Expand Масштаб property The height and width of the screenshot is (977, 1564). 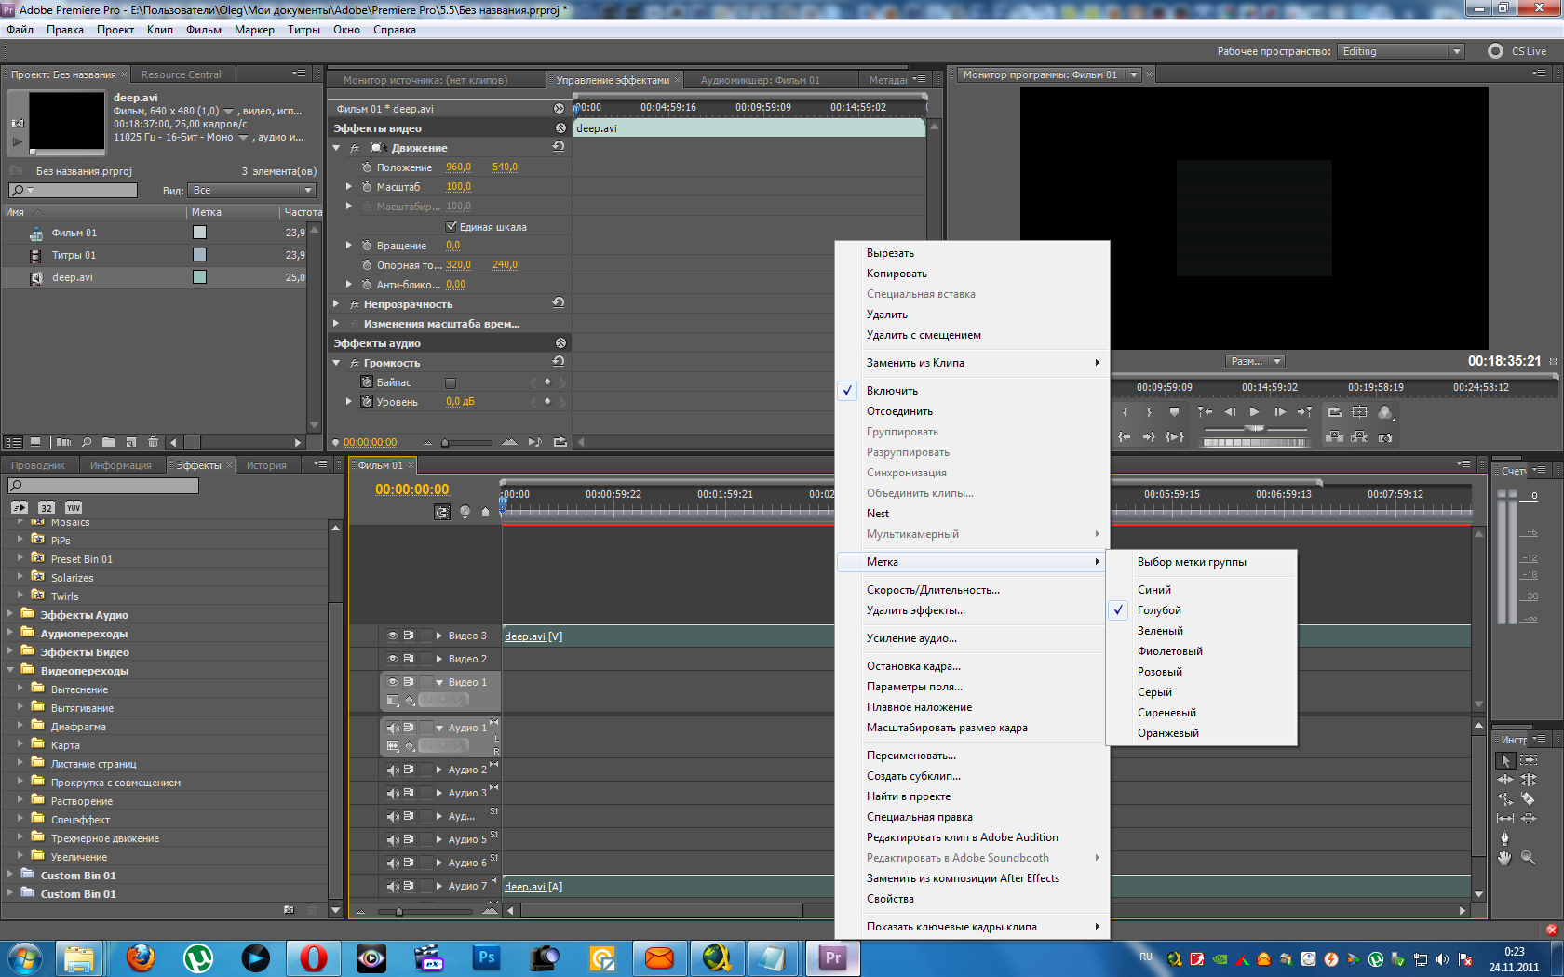[x=349, y=187]
